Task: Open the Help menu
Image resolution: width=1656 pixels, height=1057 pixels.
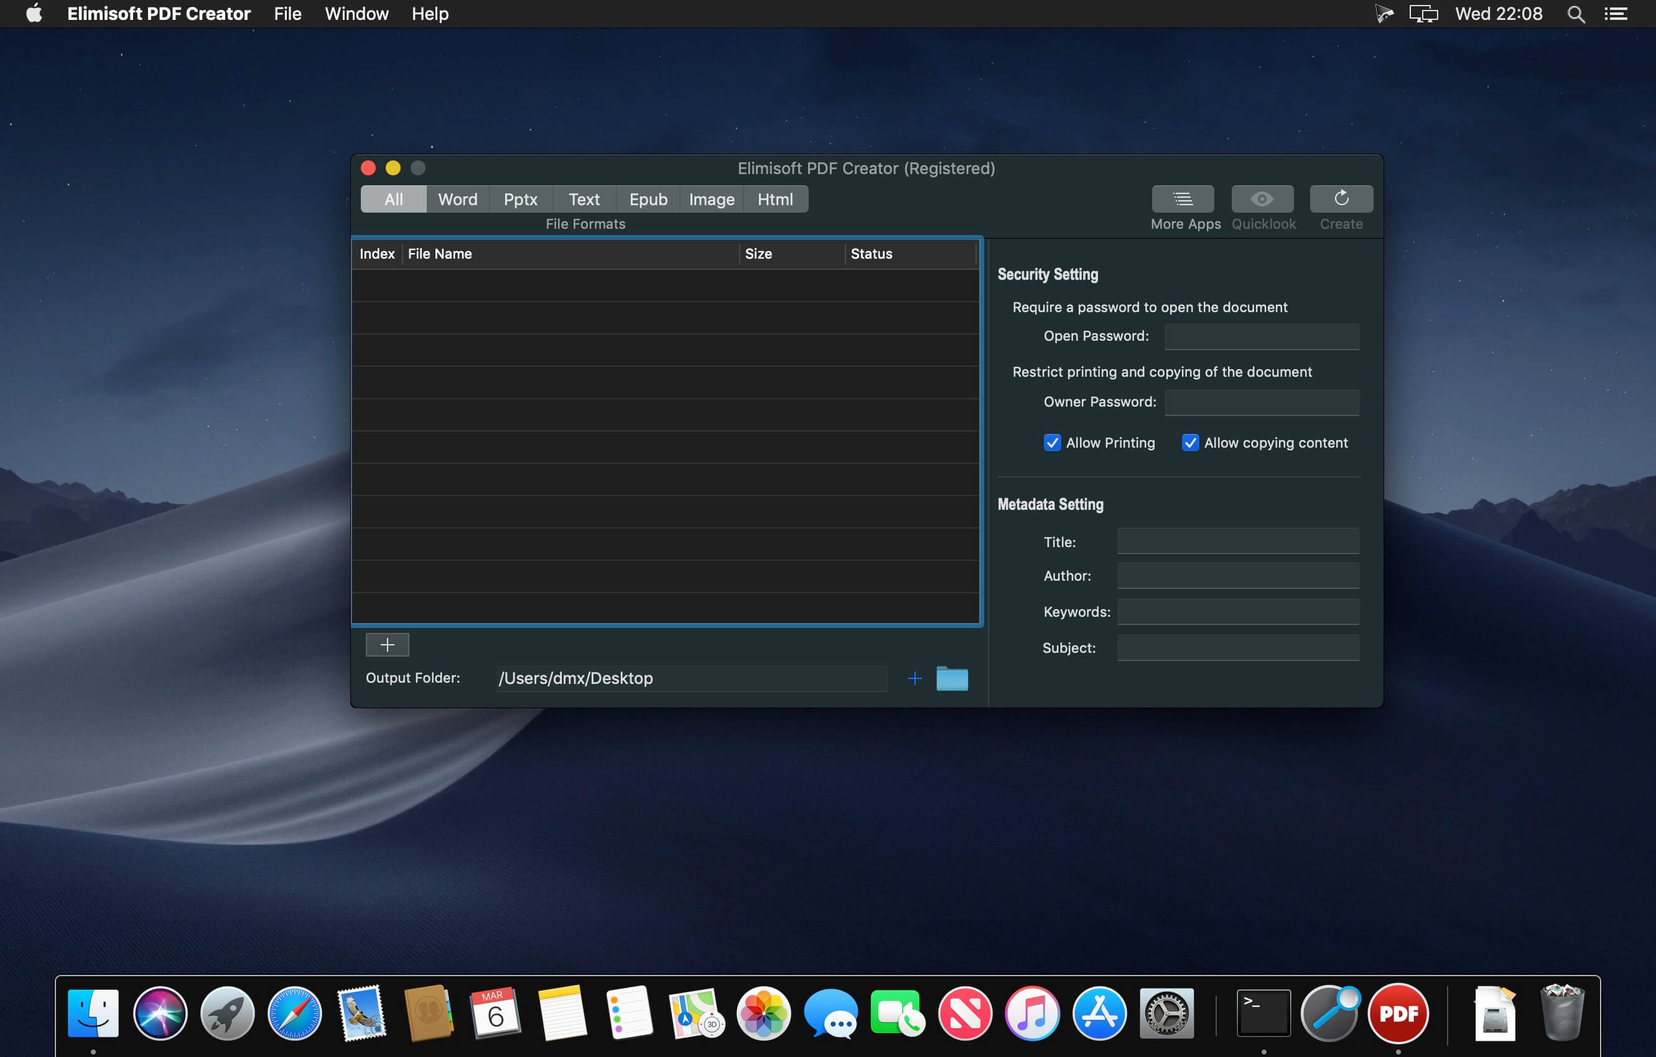Action: tap(430, 14)
